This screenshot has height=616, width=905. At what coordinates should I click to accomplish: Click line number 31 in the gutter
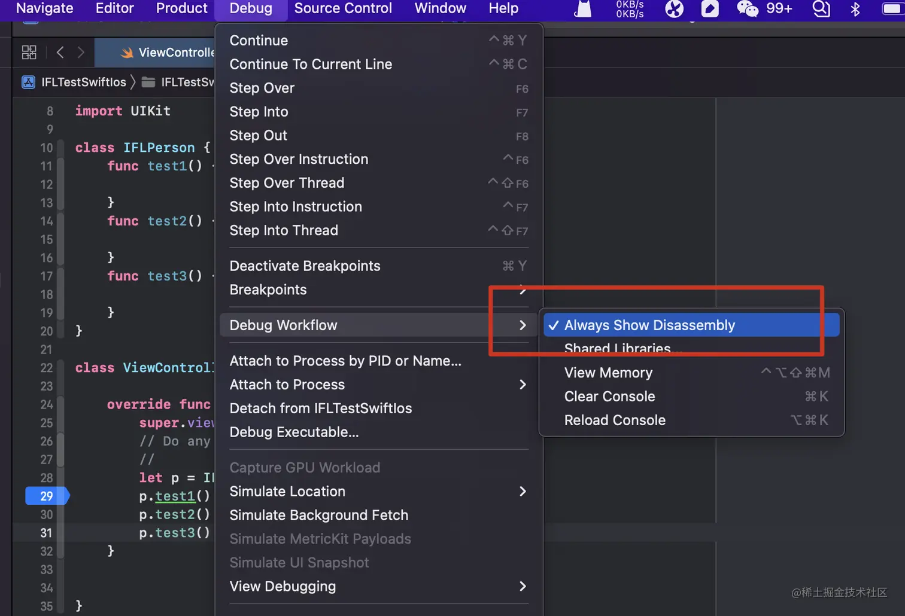(x=46, y=533)
